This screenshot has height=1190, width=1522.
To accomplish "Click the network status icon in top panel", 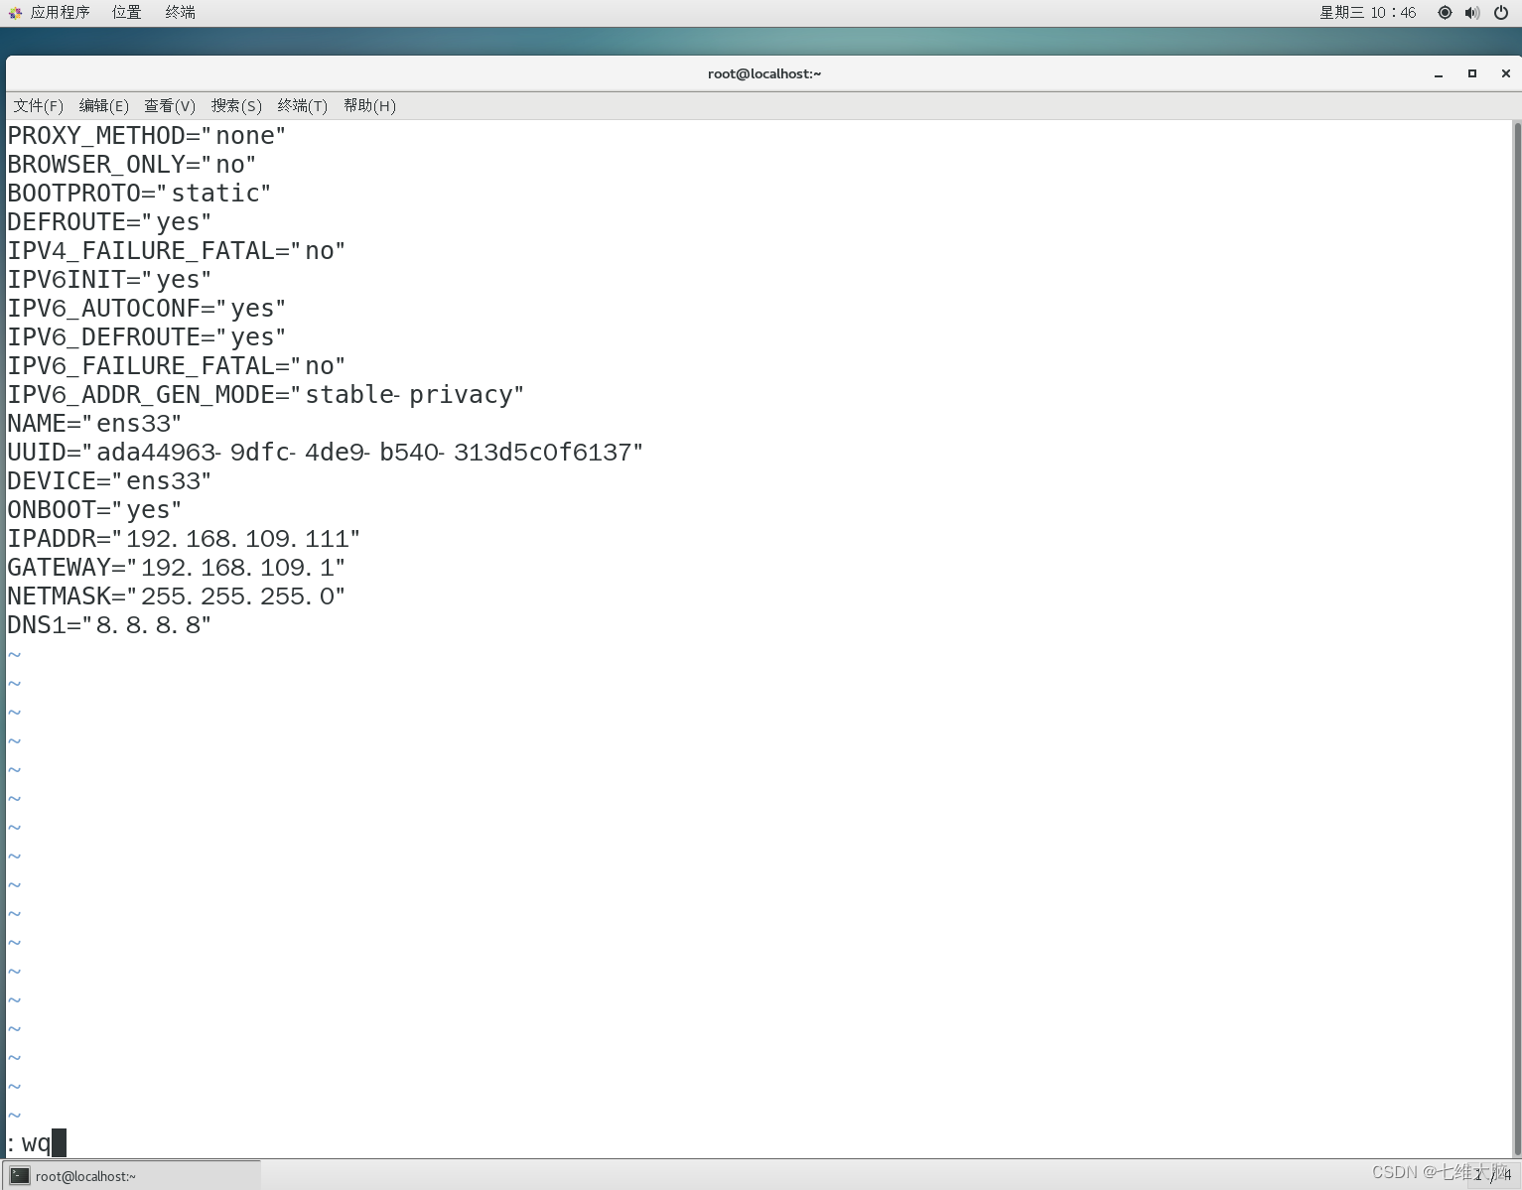I will tap(1445, 13).
